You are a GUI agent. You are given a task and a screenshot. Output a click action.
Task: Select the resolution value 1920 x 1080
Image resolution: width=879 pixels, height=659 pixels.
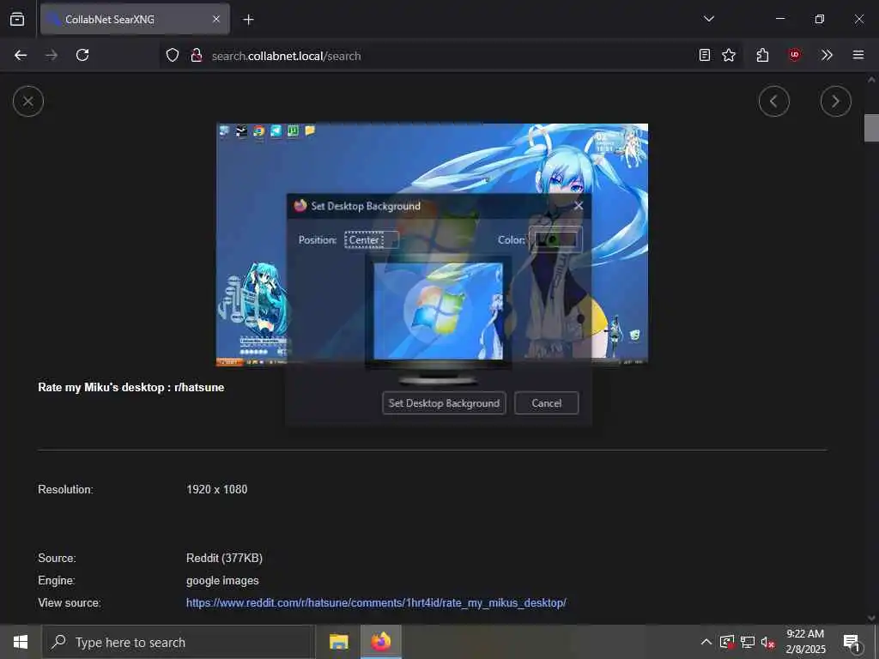[217, 489]
